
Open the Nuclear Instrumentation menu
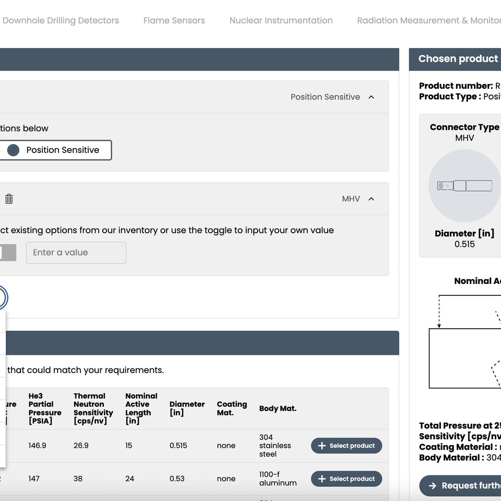point(281,20)
